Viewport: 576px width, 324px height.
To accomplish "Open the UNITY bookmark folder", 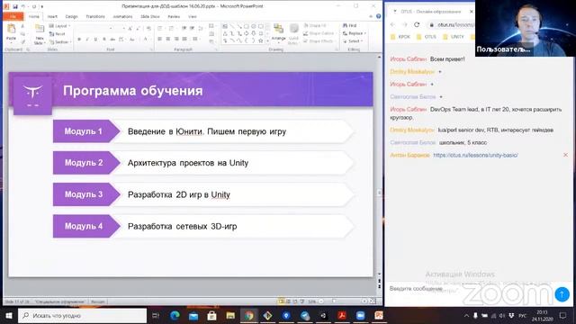I will click(454, 37).
